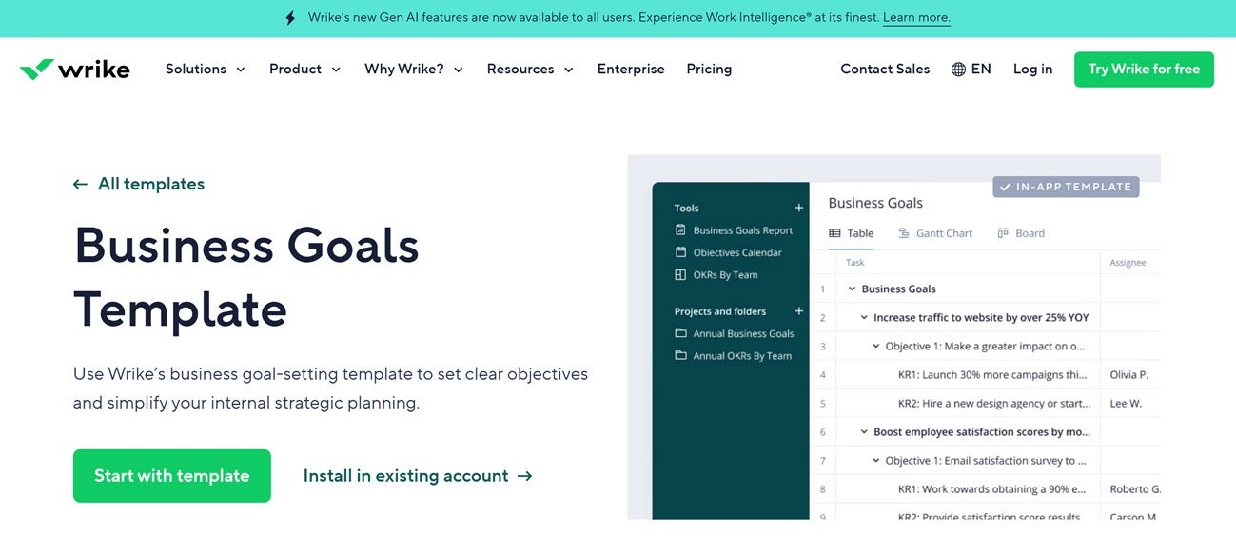Viewport: 1236px width, 558px height.
Task: Expand the Why Wrike? menu
Action: [x=414, y=69]
